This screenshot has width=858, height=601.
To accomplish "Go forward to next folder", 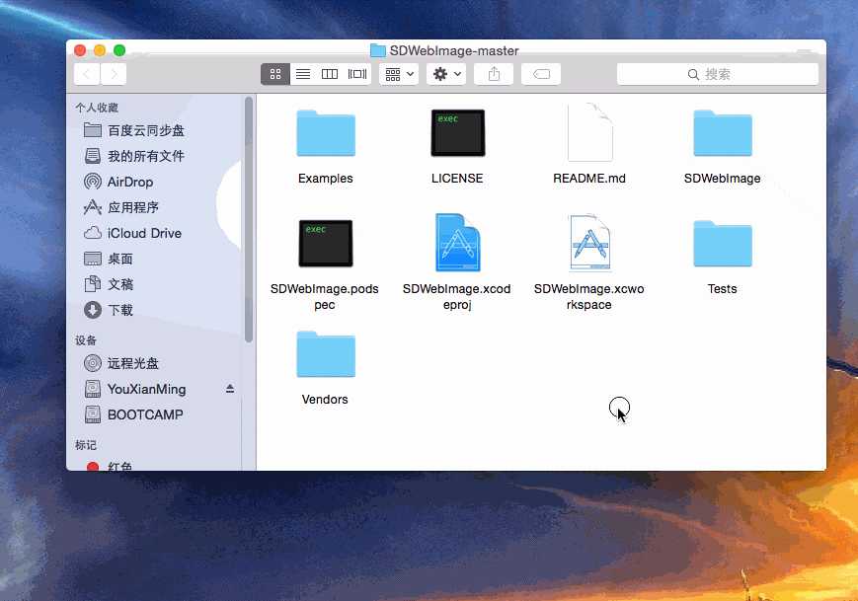I will 114,74.
